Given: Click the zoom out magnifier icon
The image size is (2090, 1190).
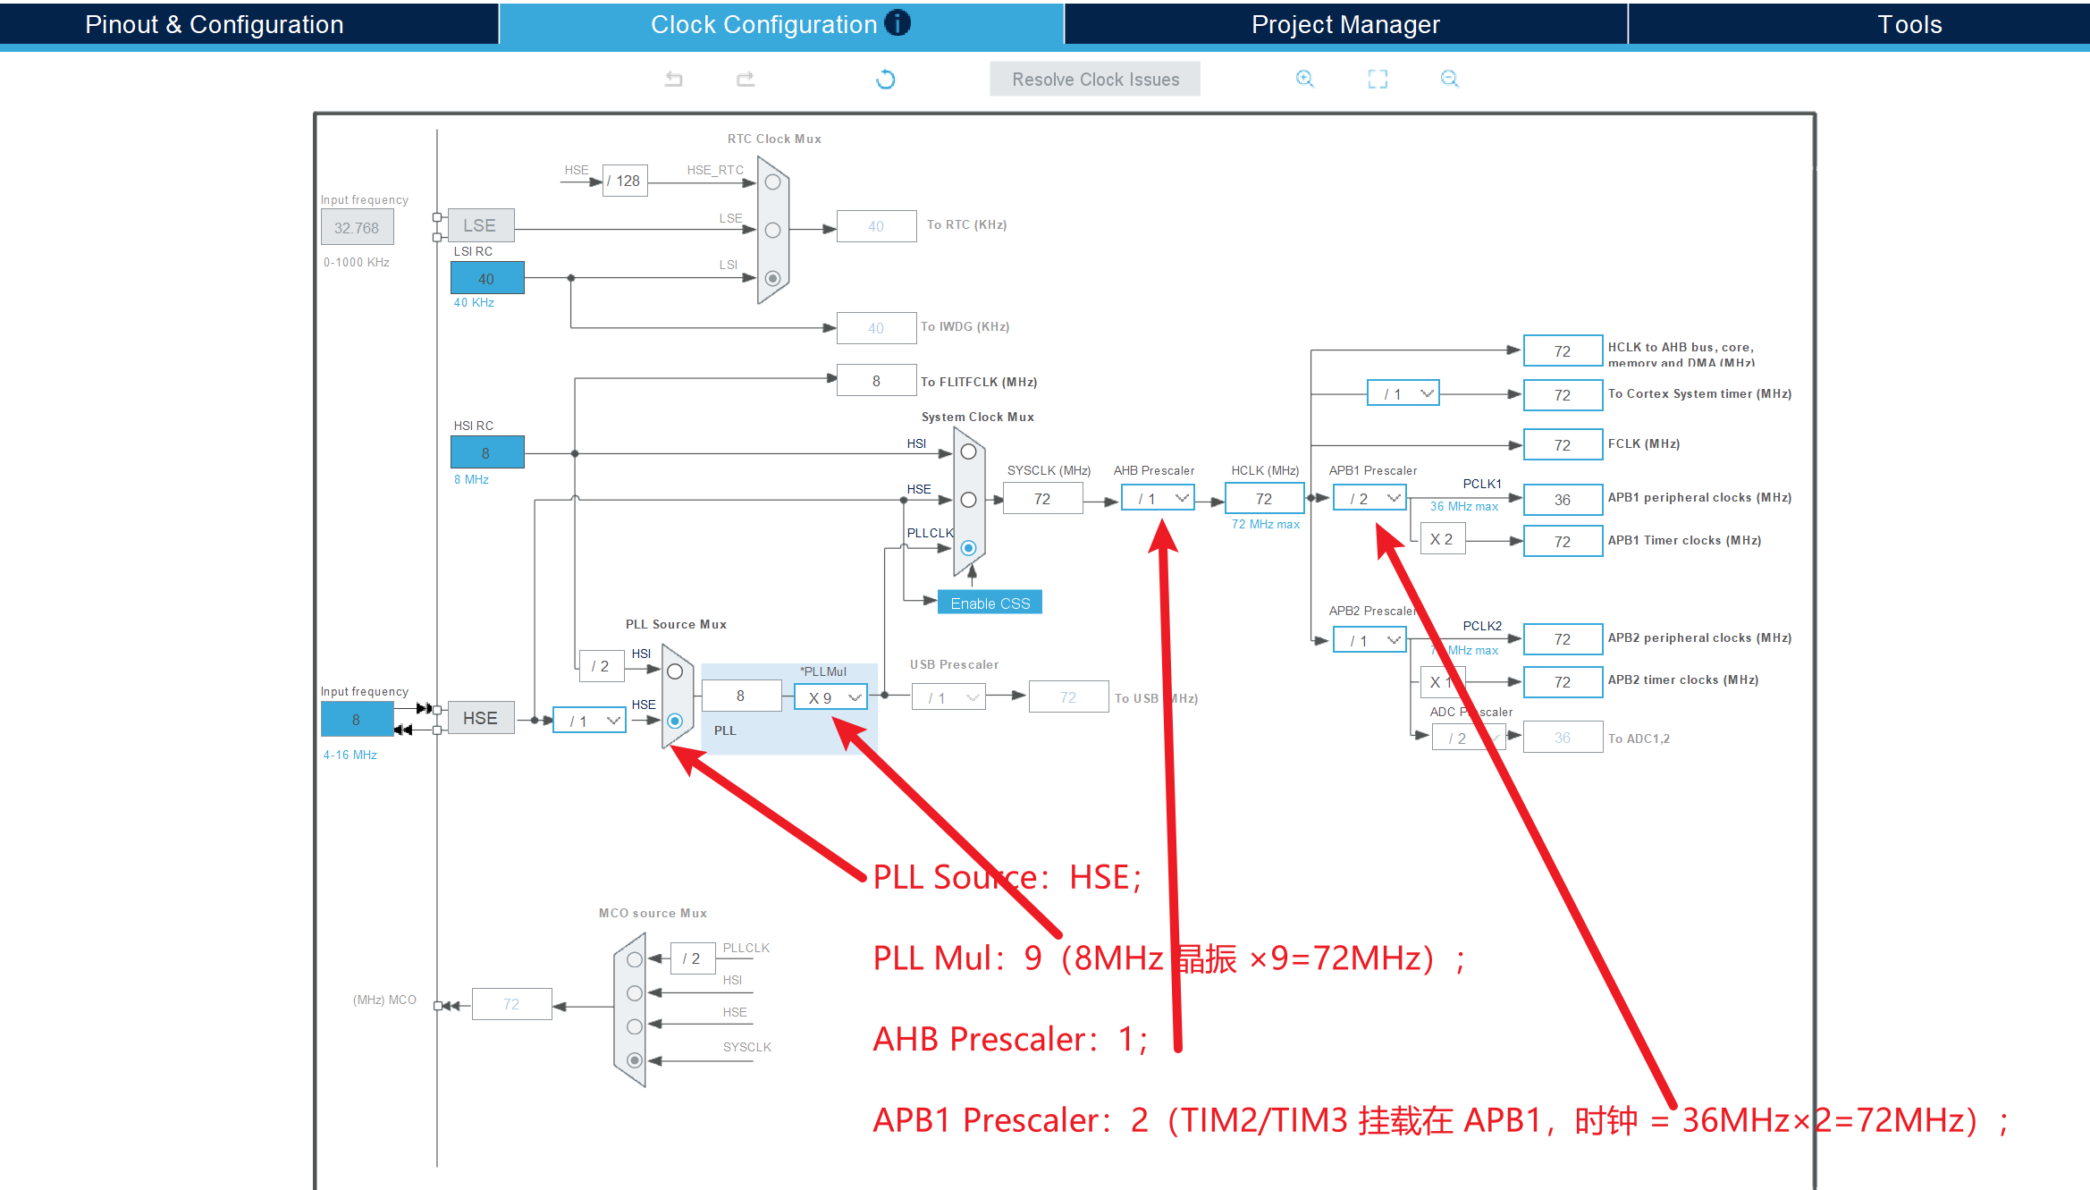Looking at the screenshot, I should pyautogui.click(x=1449, y=80).
